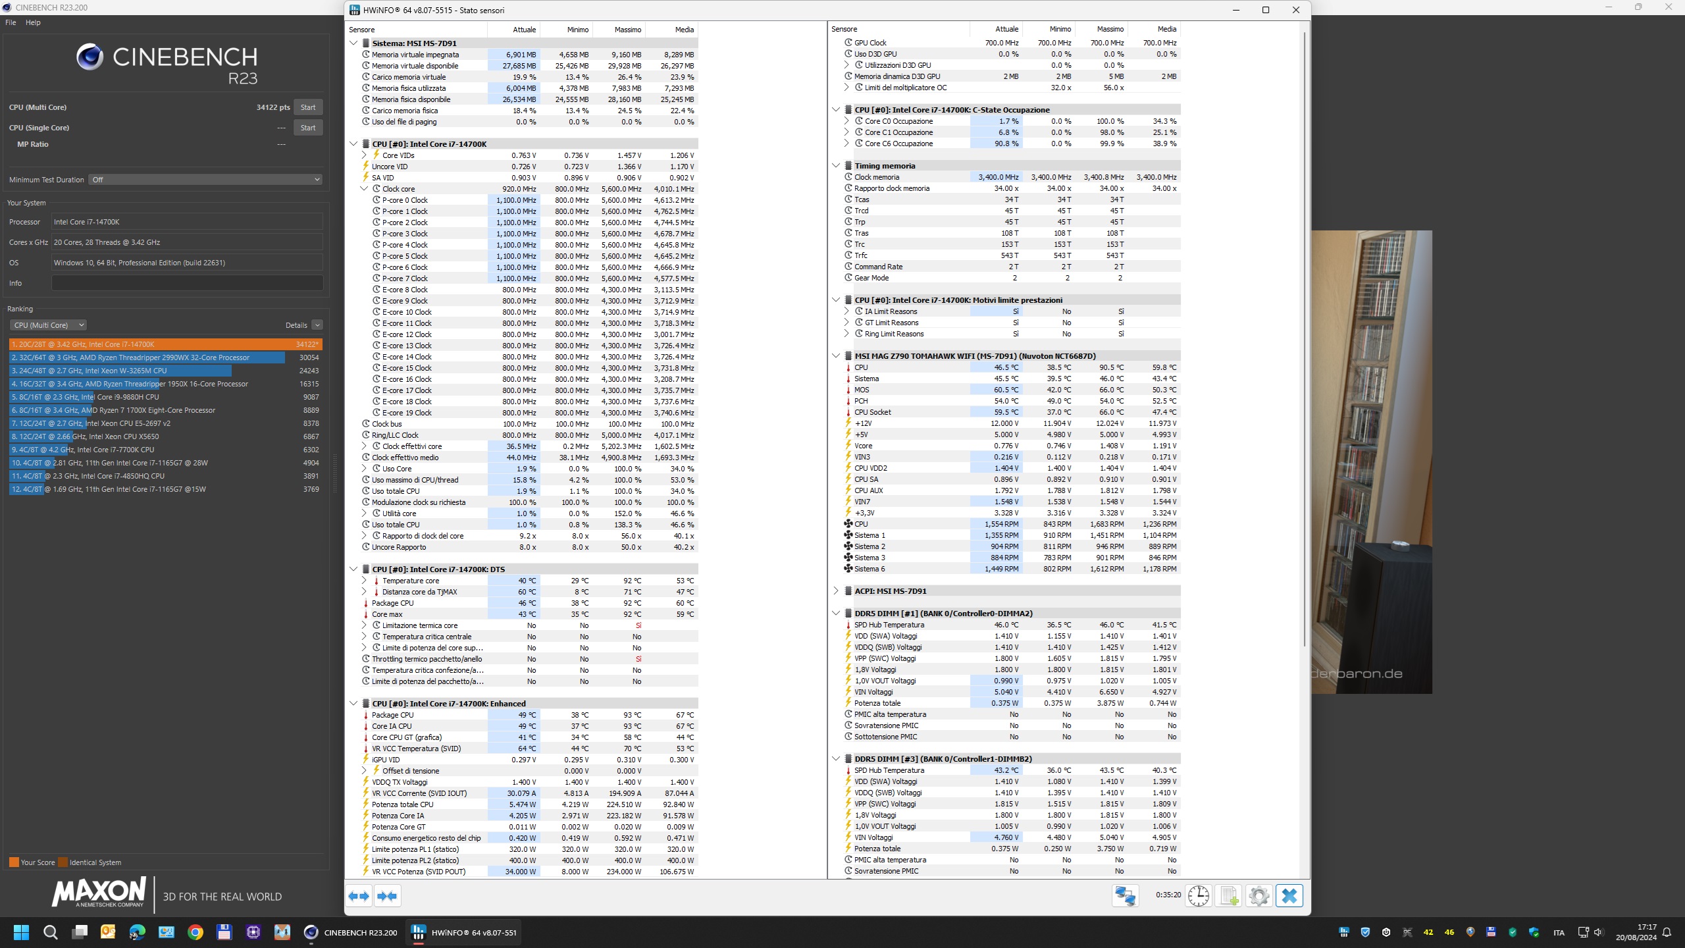Click the yellow 42 temperature tray icon
This screenshot has width=1685, height=948.
point(1428,932)
